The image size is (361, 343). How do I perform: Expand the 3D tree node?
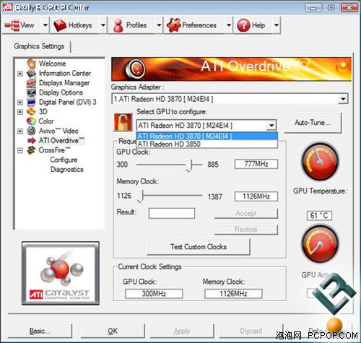tap(20, 112)
